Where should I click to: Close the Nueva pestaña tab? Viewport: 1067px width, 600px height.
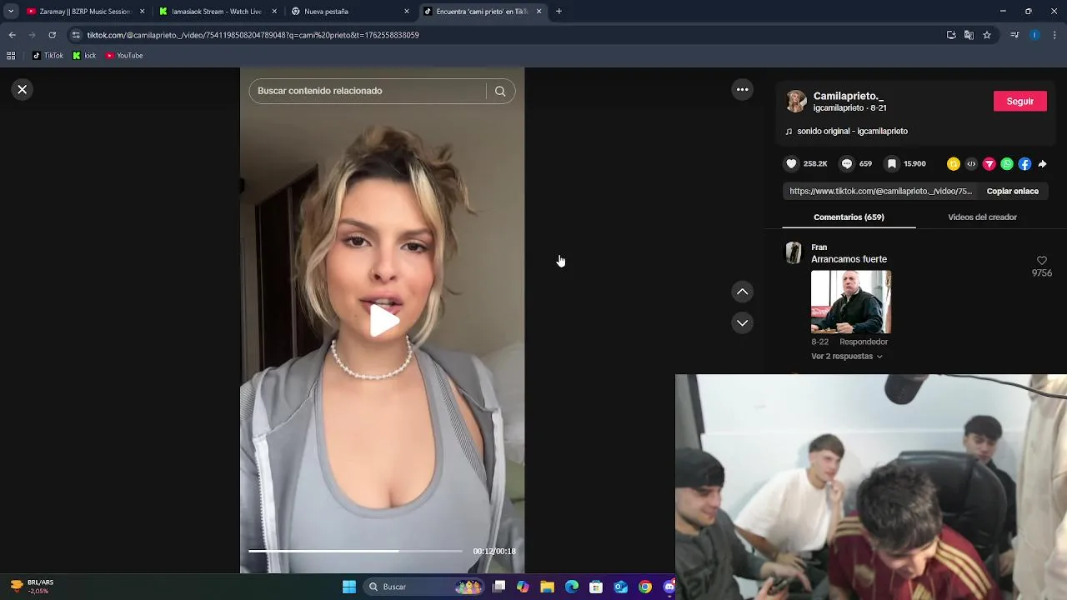coord(407,12)
